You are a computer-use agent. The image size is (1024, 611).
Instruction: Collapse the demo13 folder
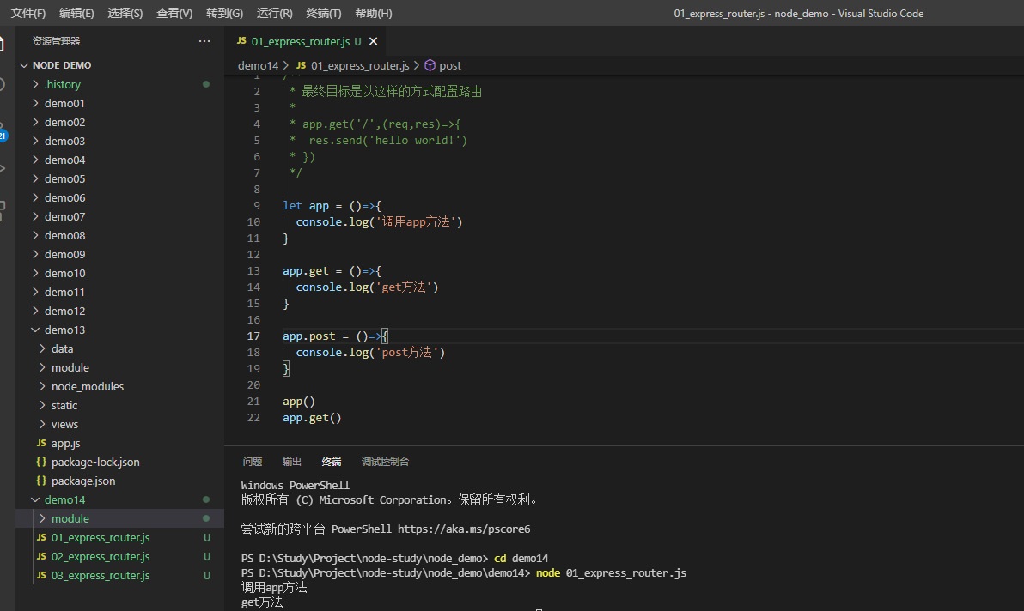point(35,330)
